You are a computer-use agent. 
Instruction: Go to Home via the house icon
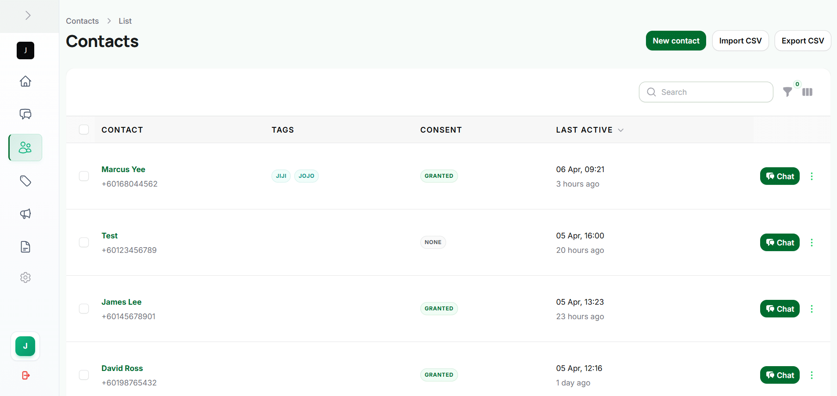[25, 81]
